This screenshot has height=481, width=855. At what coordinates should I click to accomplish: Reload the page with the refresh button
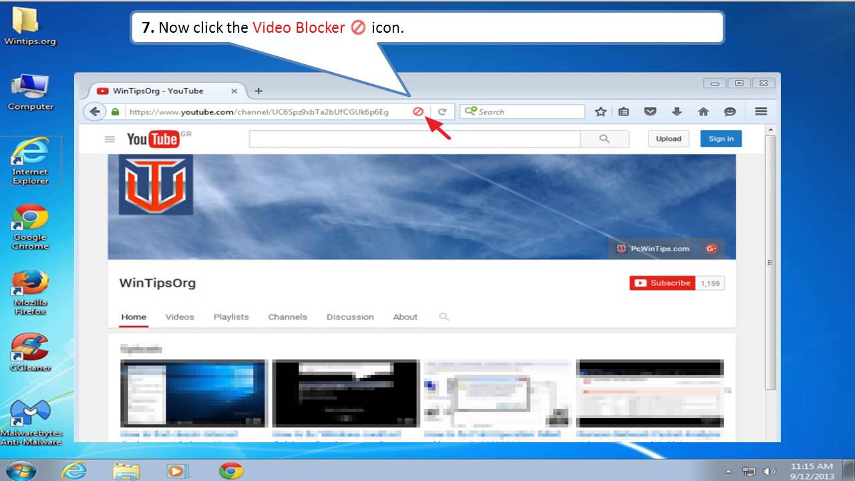tap(442, 112)
